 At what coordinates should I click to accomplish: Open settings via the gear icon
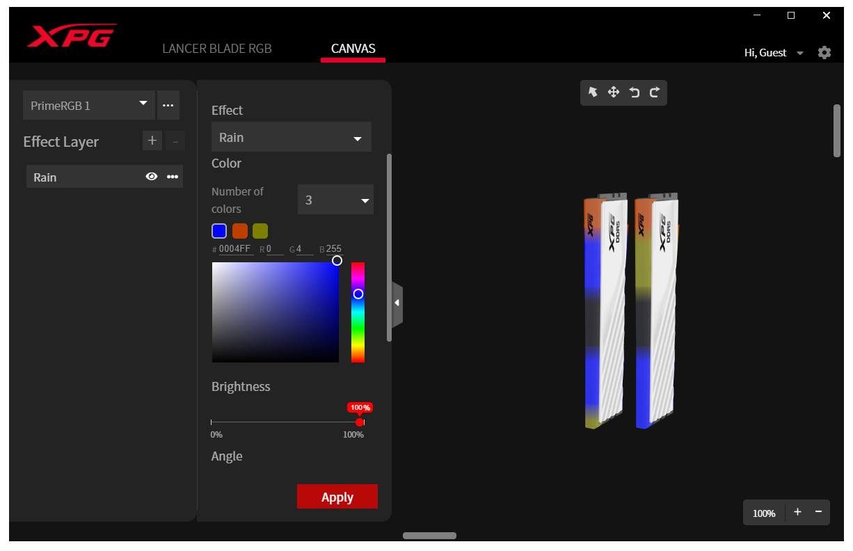(x=824, y=53)
